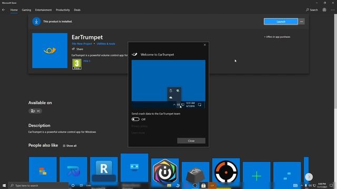
Task: Click the taskbar search box
Action: 38,185
